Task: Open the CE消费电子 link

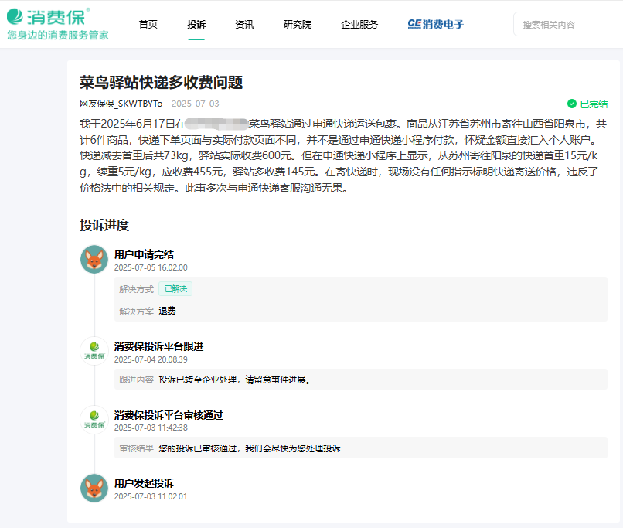Action: coord(435,25)
